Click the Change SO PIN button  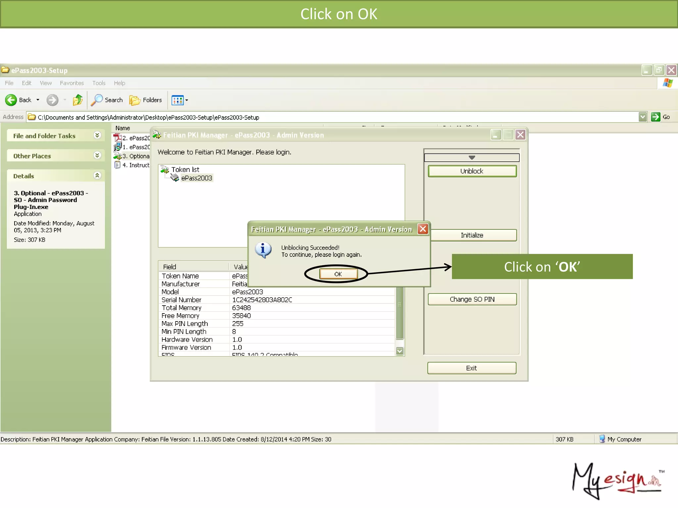(472, 299)
